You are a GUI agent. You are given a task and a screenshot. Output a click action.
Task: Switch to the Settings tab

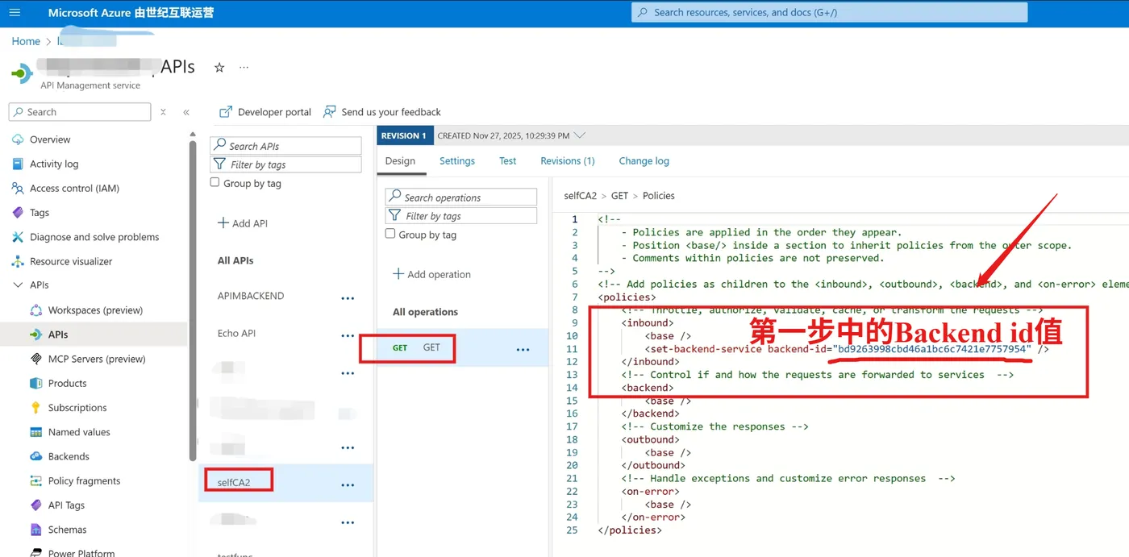click(457, 161)
